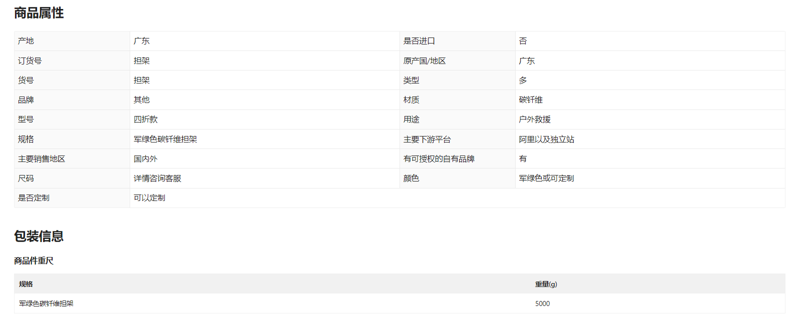Select the 5000 weight cell
Image resolution: width=789 pixels, height=319 pixels.
tap(542, 303)
